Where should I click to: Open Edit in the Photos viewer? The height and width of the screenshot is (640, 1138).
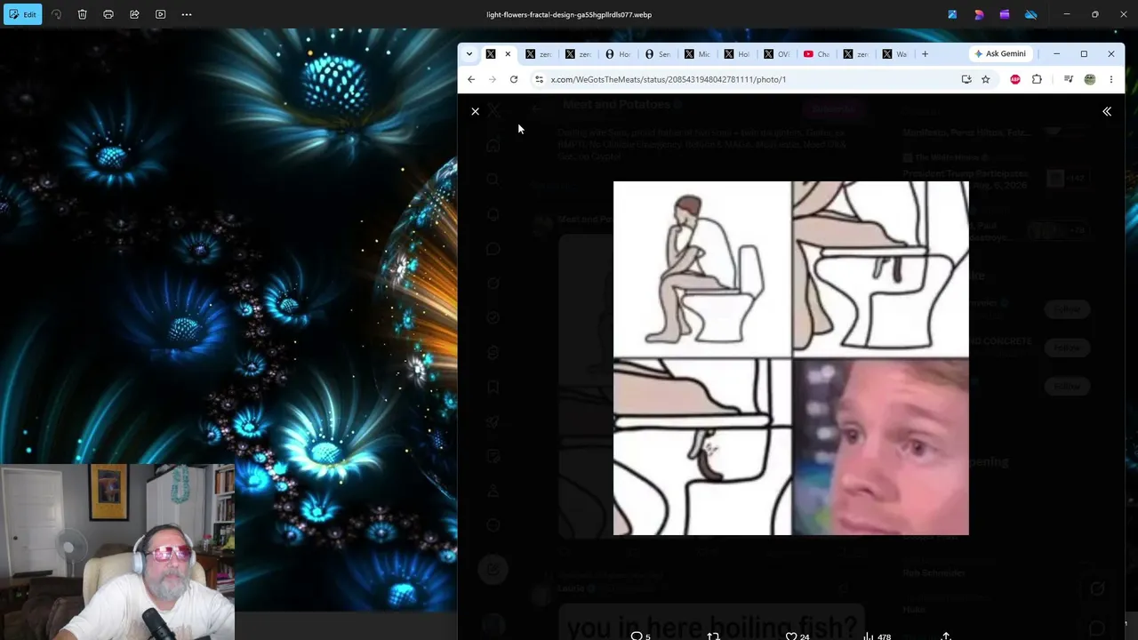pyautogui.click(x=22, y=14)
